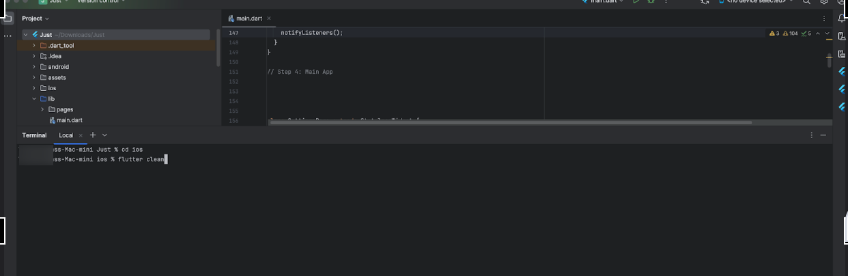Image resolution: width=848 pixels, height=276 pixels.
Task: Go to previous highlighted error arrow
Action: tap(818, 33)
